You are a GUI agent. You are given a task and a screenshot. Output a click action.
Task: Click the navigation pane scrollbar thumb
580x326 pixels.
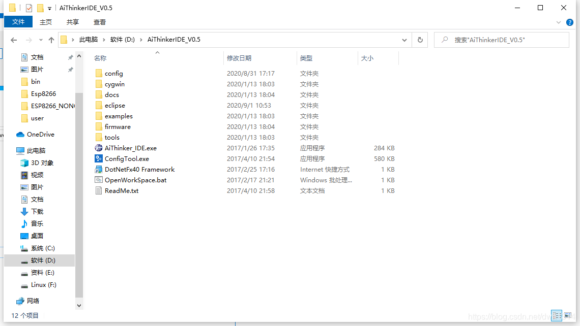tap(79, 195)
